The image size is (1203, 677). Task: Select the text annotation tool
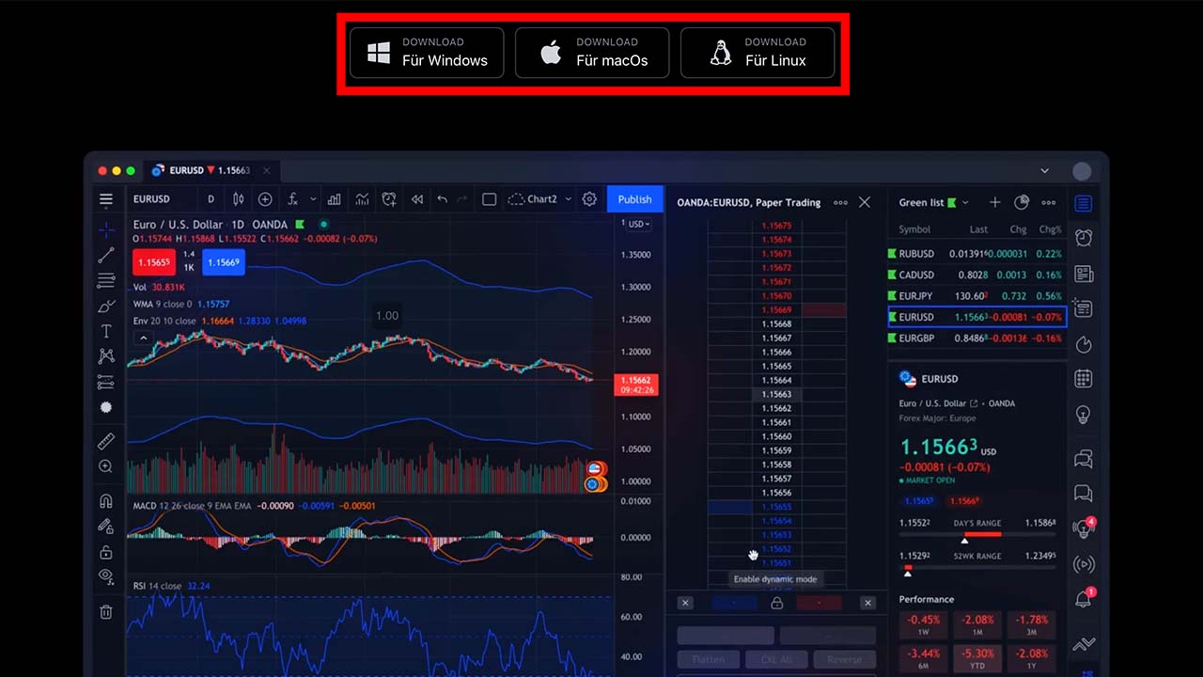(106, 331)
